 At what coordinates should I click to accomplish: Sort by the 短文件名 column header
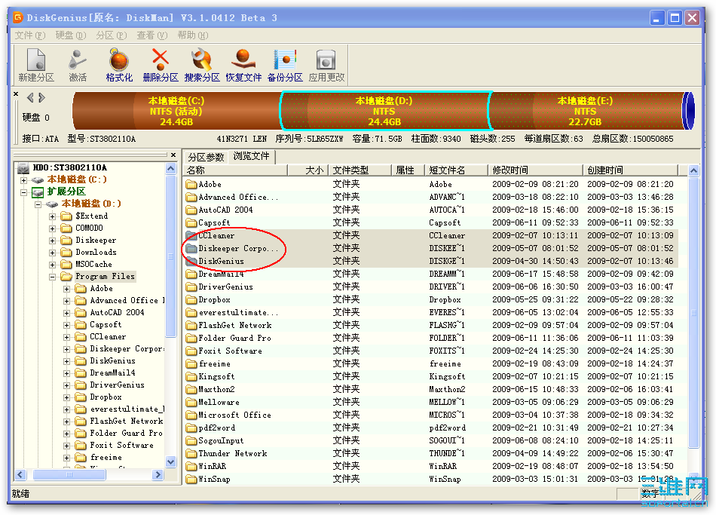tap(456, 170)
